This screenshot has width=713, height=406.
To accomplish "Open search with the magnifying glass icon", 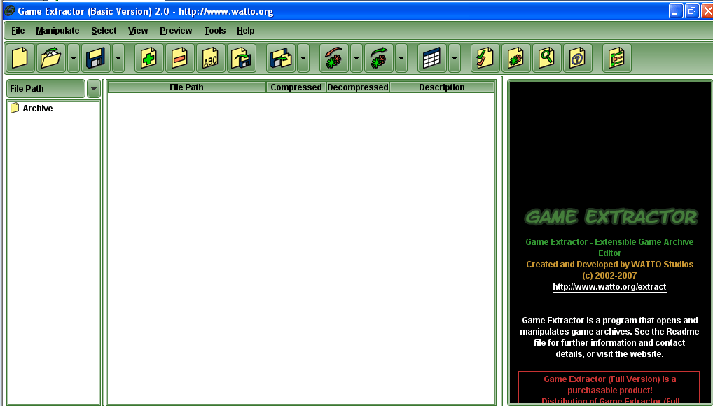I will pos(546,58).
